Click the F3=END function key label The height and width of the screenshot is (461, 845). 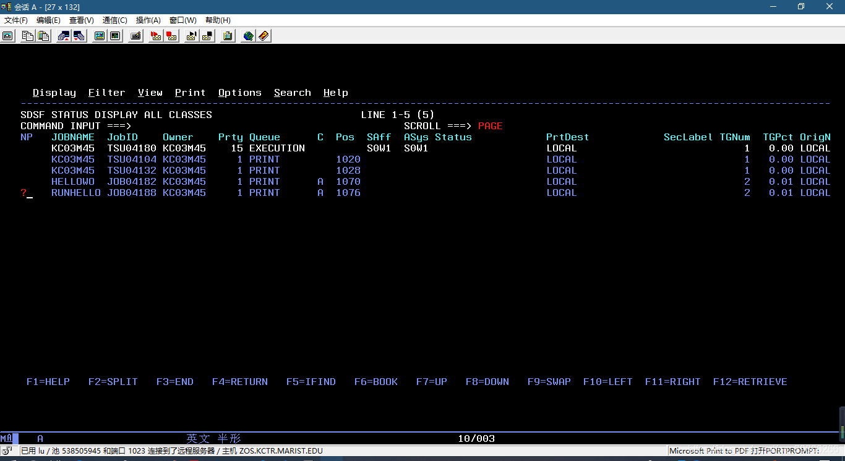175,382
